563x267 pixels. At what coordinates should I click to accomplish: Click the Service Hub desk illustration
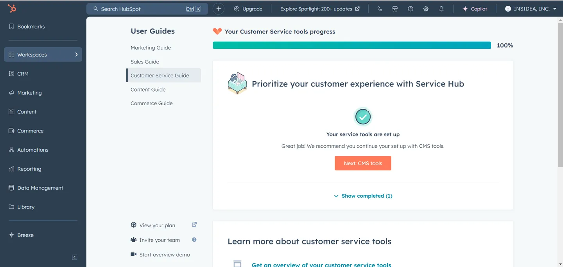[237, 83]
